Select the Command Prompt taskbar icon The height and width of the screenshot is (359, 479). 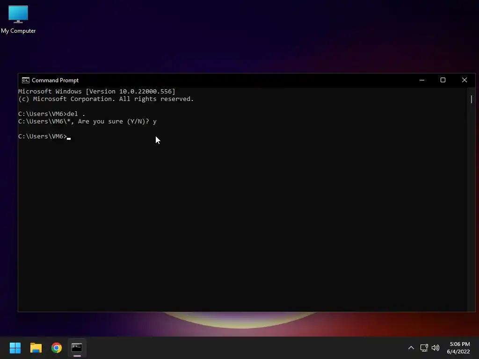(x=77, y=348)
